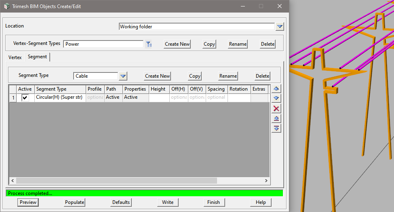Select the Segment tab
Viewport: 394px width, 212px height.
click(37, 57)
